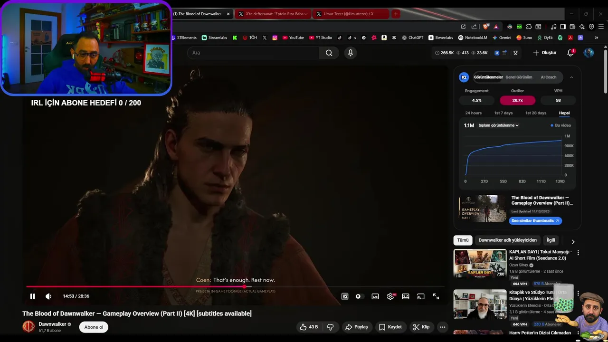
Task: Collapse the vidIQ panel with chevron
Action: click(571, 77)
